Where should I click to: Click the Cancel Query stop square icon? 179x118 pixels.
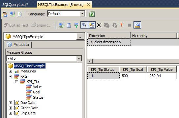pyautogui.click(x=129, y=25)
